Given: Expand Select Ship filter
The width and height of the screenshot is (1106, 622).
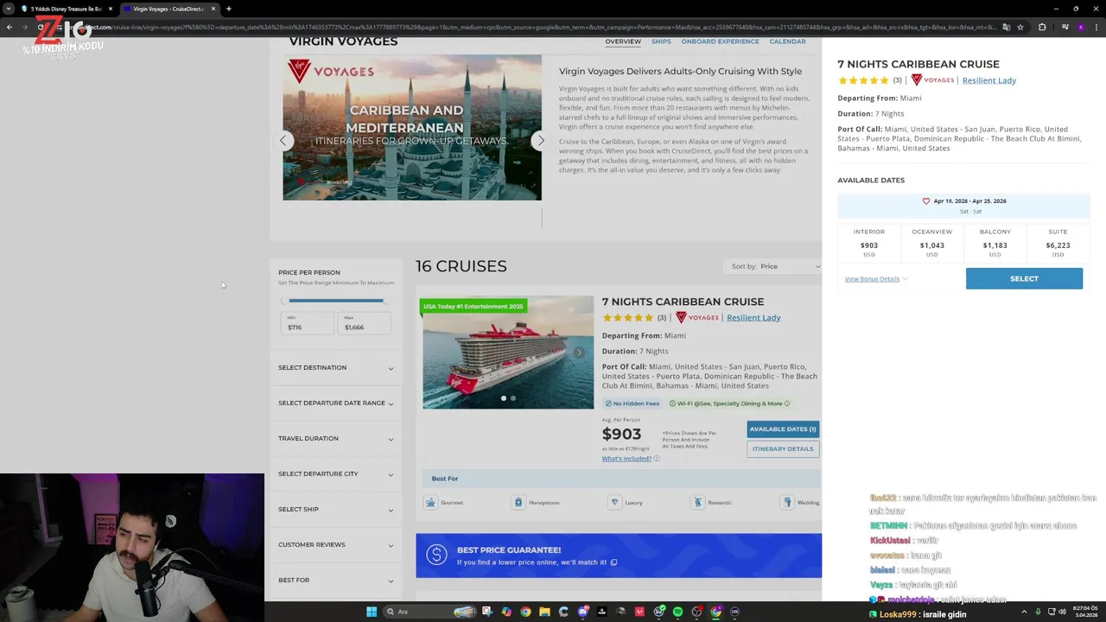Looking at the screenshot, I should 335,510.
